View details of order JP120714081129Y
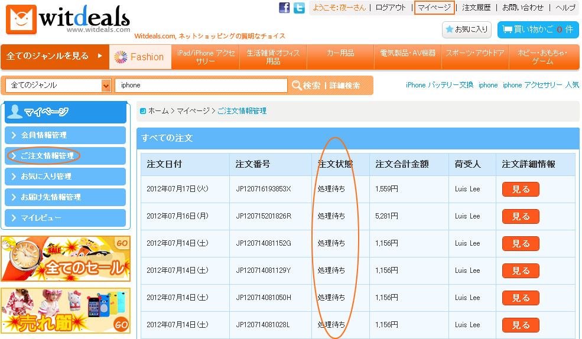The width and height of the screenshot is (582, 339). point(521,270)
